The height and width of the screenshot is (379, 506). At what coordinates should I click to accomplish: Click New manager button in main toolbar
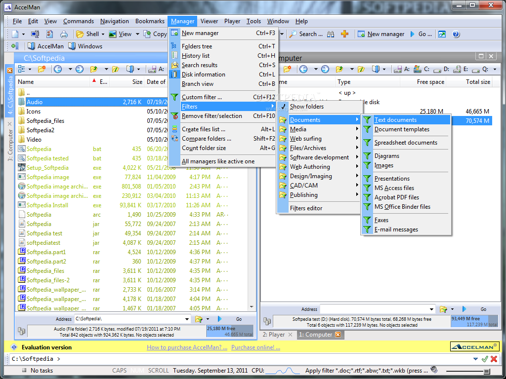pos(381,34)
